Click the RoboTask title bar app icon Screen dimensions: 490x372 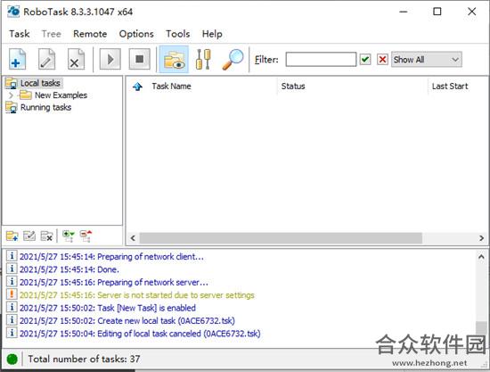13,12
